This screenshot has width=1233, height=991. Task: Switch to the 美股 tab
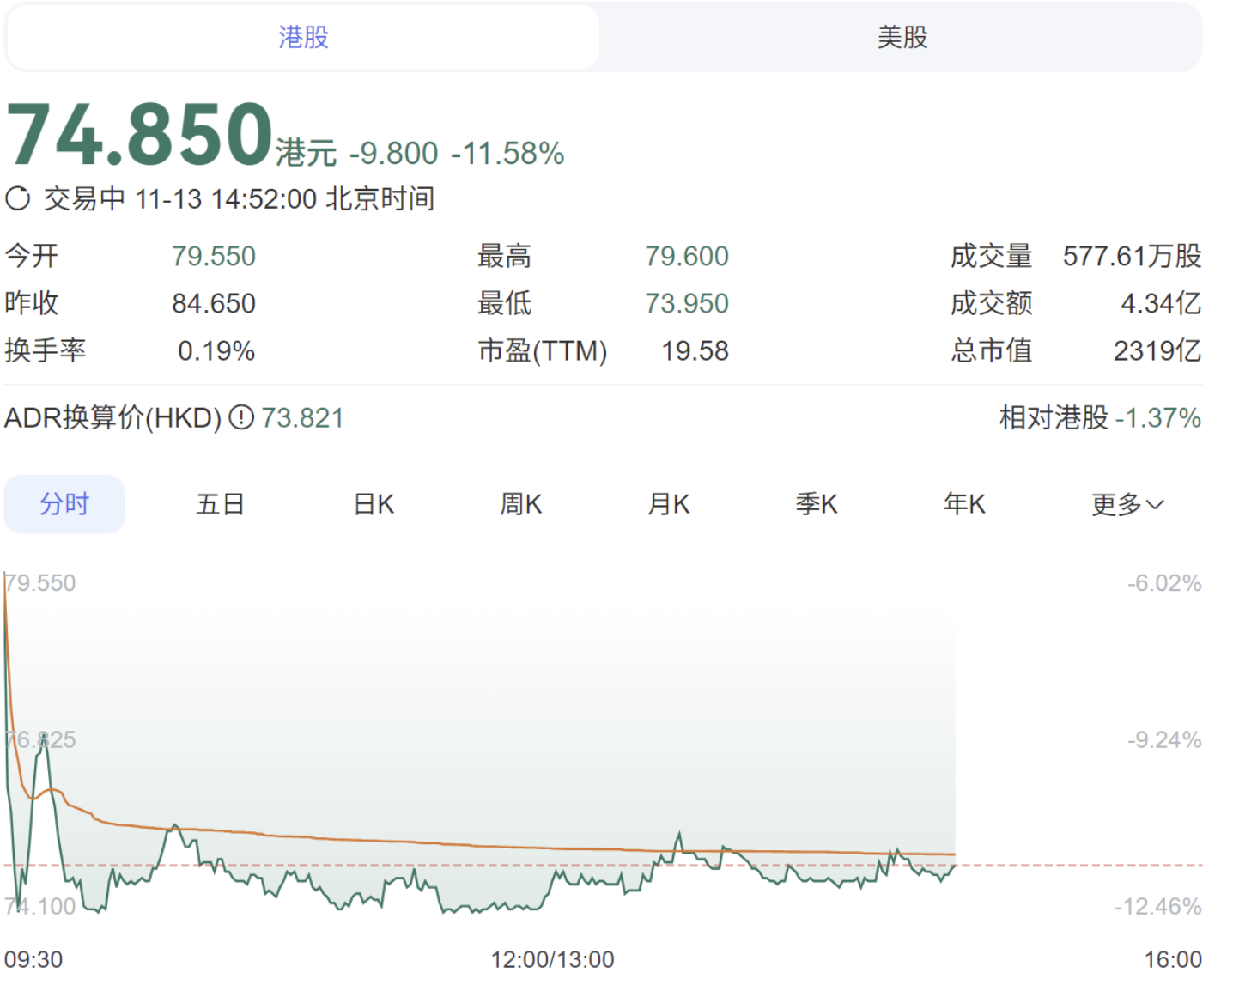902,37
